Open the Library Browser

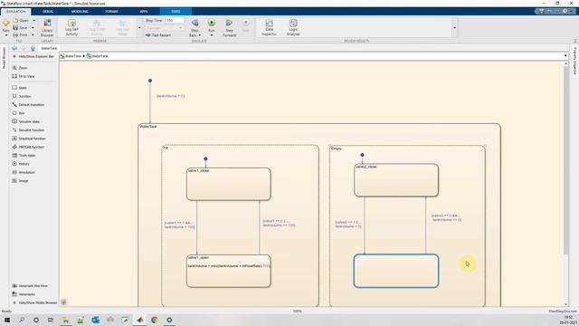point(47,28)
